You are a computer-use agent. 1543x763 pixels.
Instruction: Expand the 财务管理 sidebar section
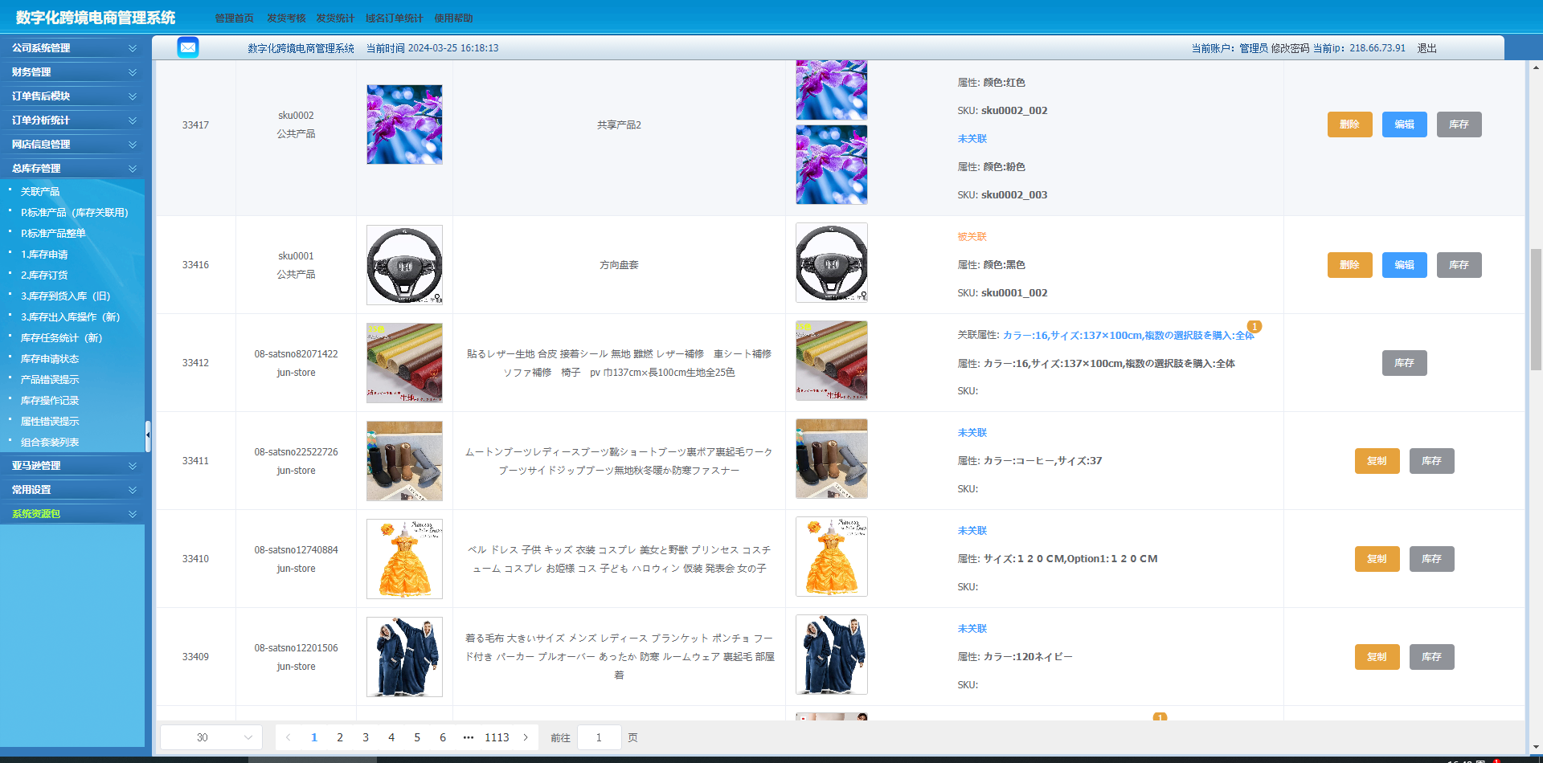tap(72, 72)
